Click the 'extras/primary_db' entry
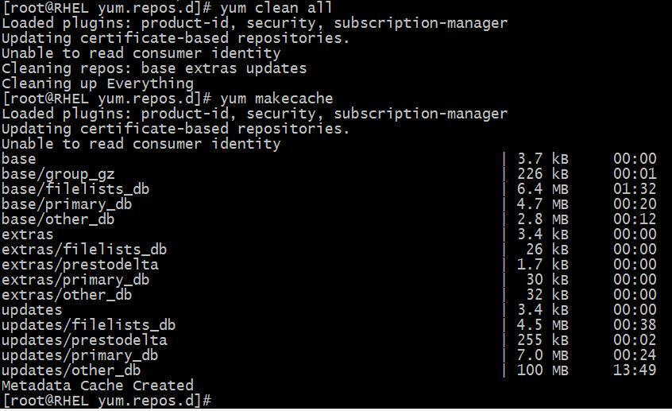 [x=75, y=280]
